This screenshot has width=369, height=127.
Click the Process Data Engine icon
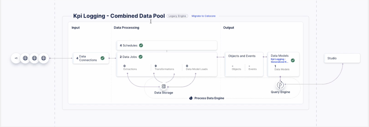pyautogui.click(x=191, y=98)
